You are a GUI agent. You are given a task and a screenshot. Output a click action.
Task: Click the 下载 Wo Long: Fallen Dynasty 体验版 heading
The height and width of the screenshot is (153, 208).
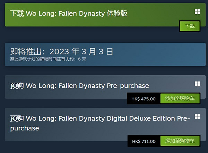coord(69,14)
